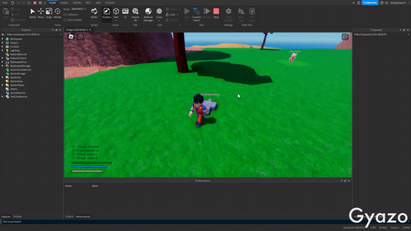Expand the Lighting tree node
The height and width of the screenshot is (231, 411).
coord(2,50)
